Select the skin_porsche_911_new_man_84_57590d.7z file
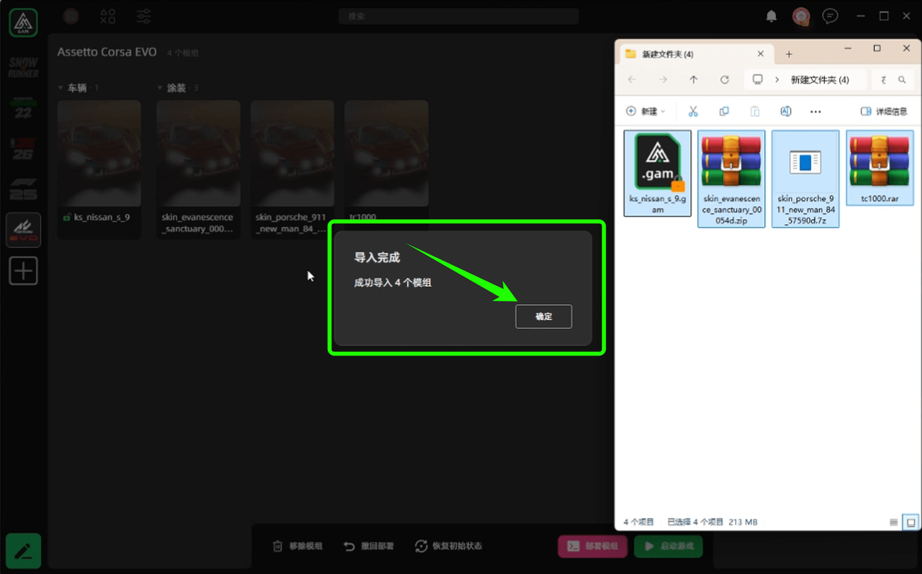Viewport: 922px width, 574px height. click(x=805, y=179)
